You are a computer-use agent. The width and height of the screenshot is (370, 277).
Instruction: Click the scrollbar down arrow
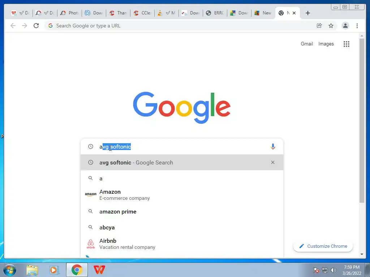point(362,254)
